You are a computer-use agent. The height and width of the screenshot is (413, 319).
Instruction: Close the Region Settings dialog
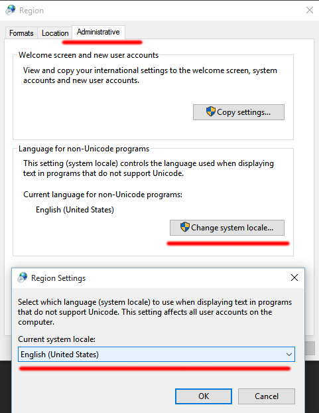pos(294,278)
